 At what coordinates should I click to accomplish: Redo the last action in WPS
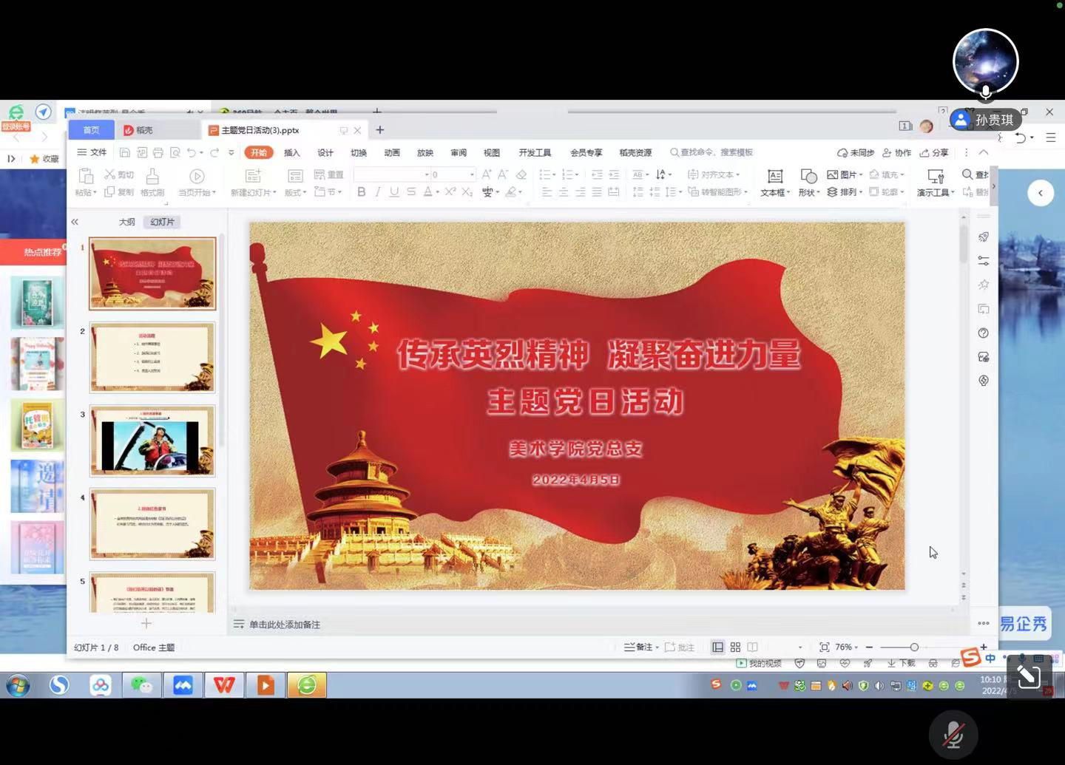[214, 152]
